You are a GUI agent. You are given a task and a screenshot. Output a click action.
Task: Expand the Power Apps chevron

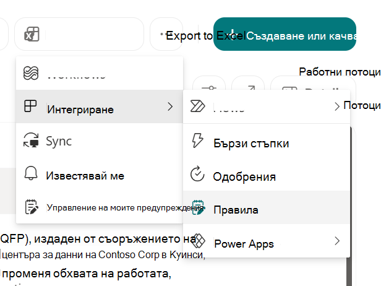pyautogui.click(x=337, y=241)
